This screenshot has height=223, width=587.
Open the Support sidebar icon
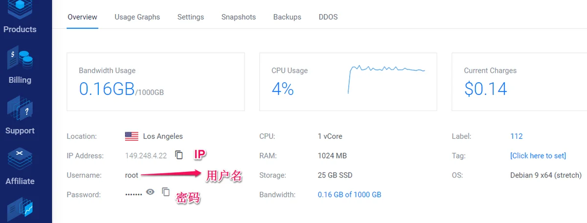click(20, 110)
